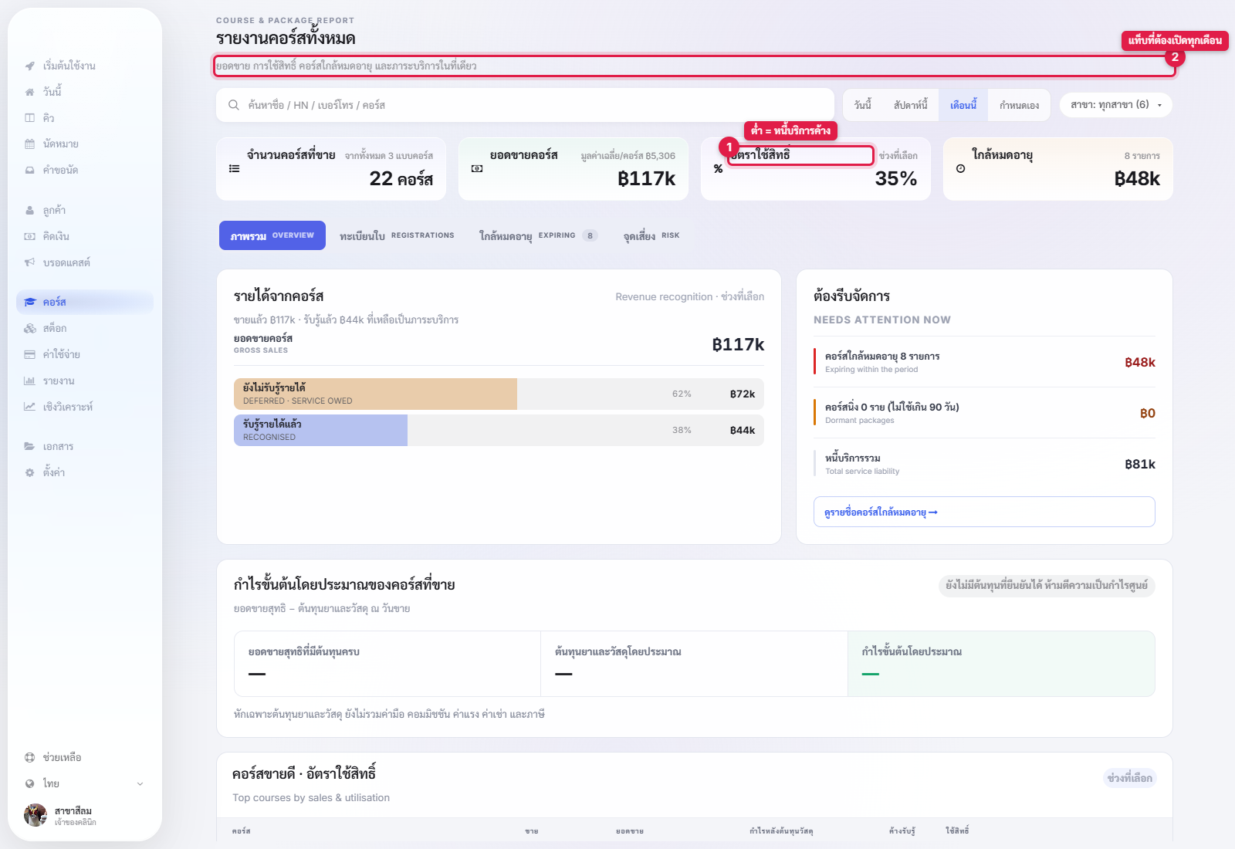Open รายงาน bar chart icon
The height and width of the screenshot is (849, 1235).
[29, 381]
